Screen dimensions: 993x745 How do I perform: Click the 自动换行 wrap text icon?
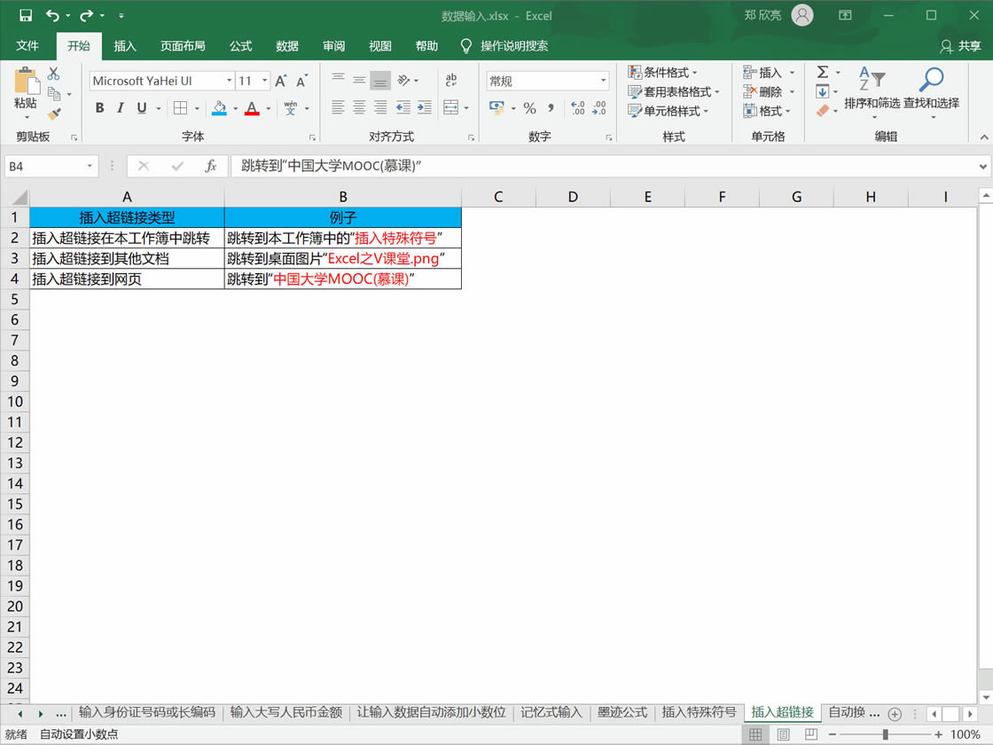(452, 79)
